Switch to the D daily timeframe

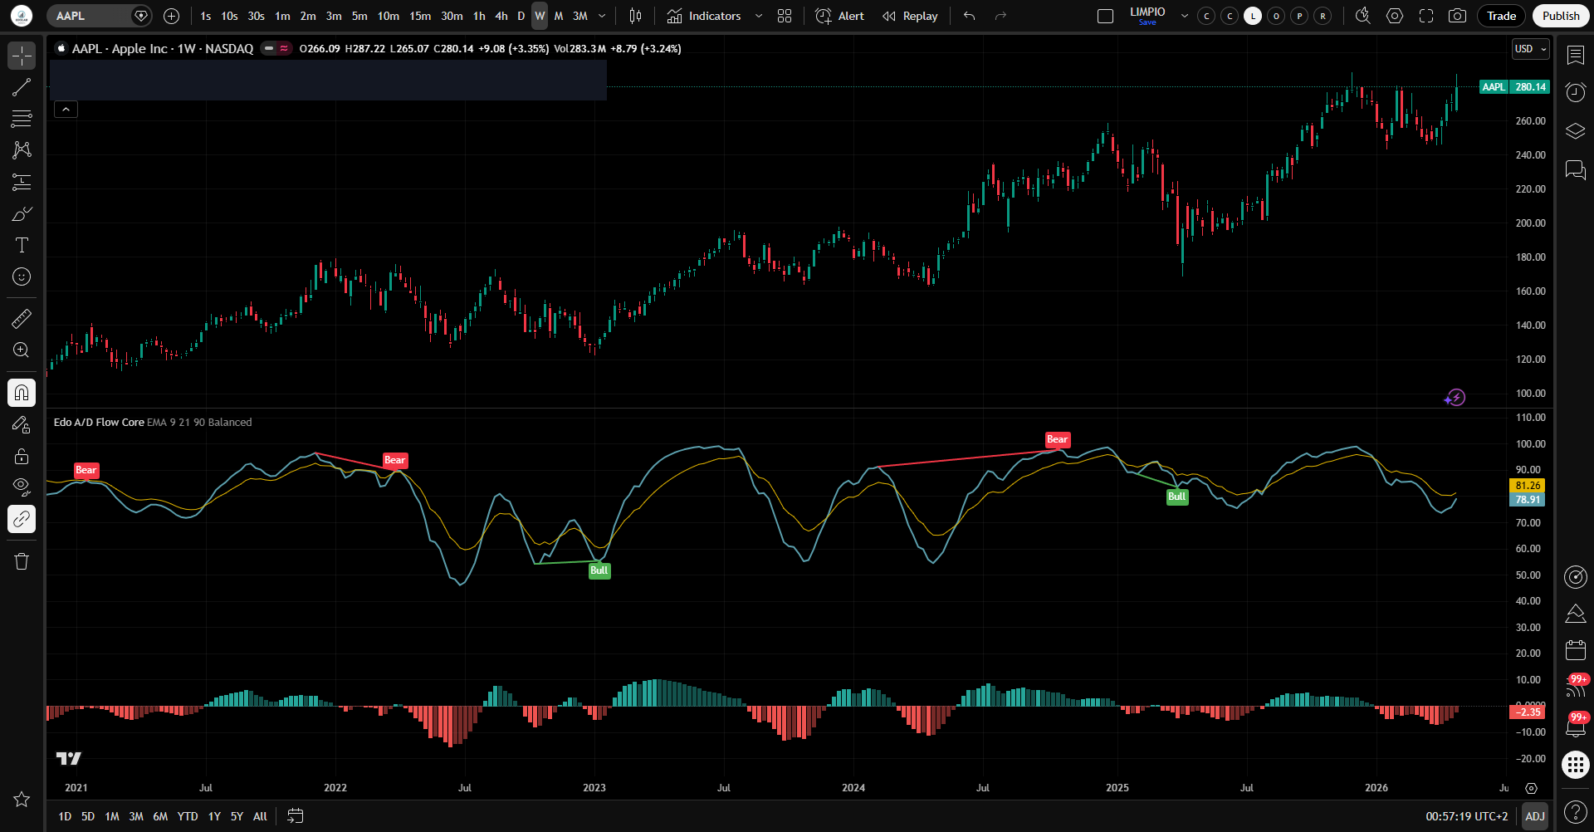click(521, 16)
